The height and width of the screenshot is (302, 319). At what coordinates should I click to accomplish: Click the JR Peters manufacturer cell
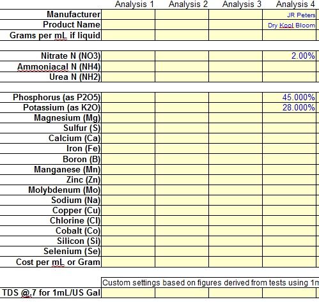(x=289, y=15)
